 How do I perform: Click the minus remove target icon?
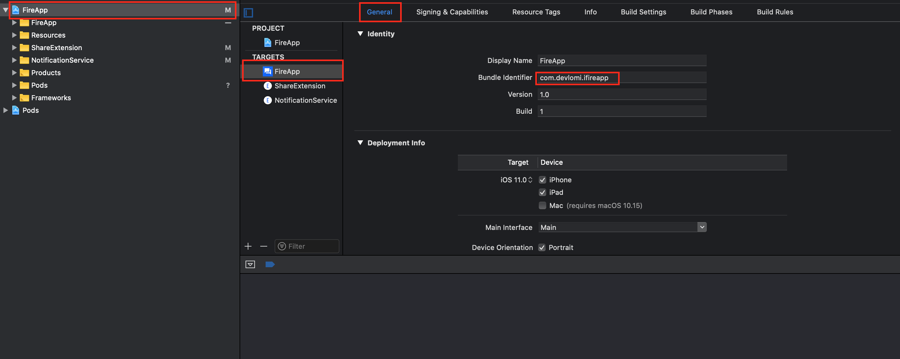pos(264,246)
